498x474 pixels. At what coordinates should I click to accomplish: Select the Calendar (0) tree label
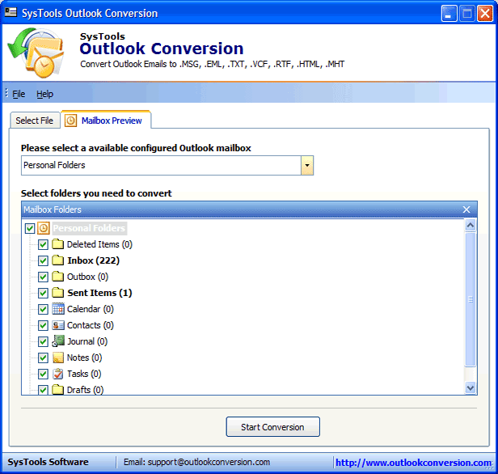pyautogui.click(x=91, y=309)
